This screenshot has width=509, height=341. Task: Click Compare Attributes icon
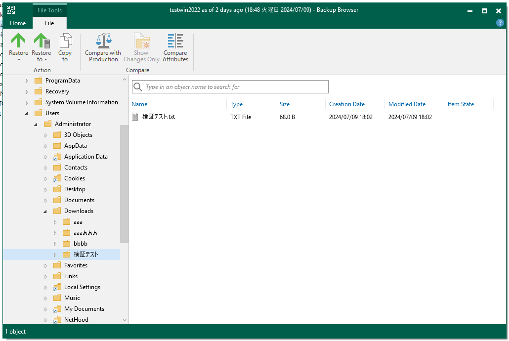point(175,41)
